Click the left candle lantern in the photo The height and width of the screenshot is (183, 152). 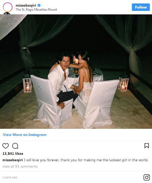coord(27,84)
